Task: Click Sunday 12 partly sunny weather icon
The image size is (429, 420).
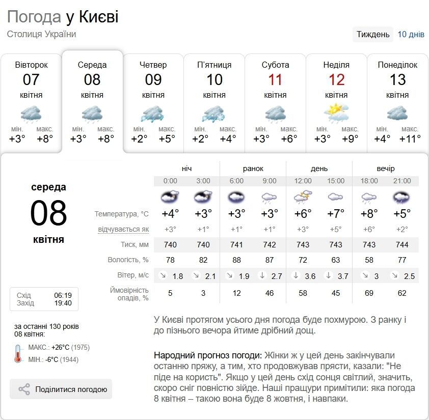Action: coord(337,113)
